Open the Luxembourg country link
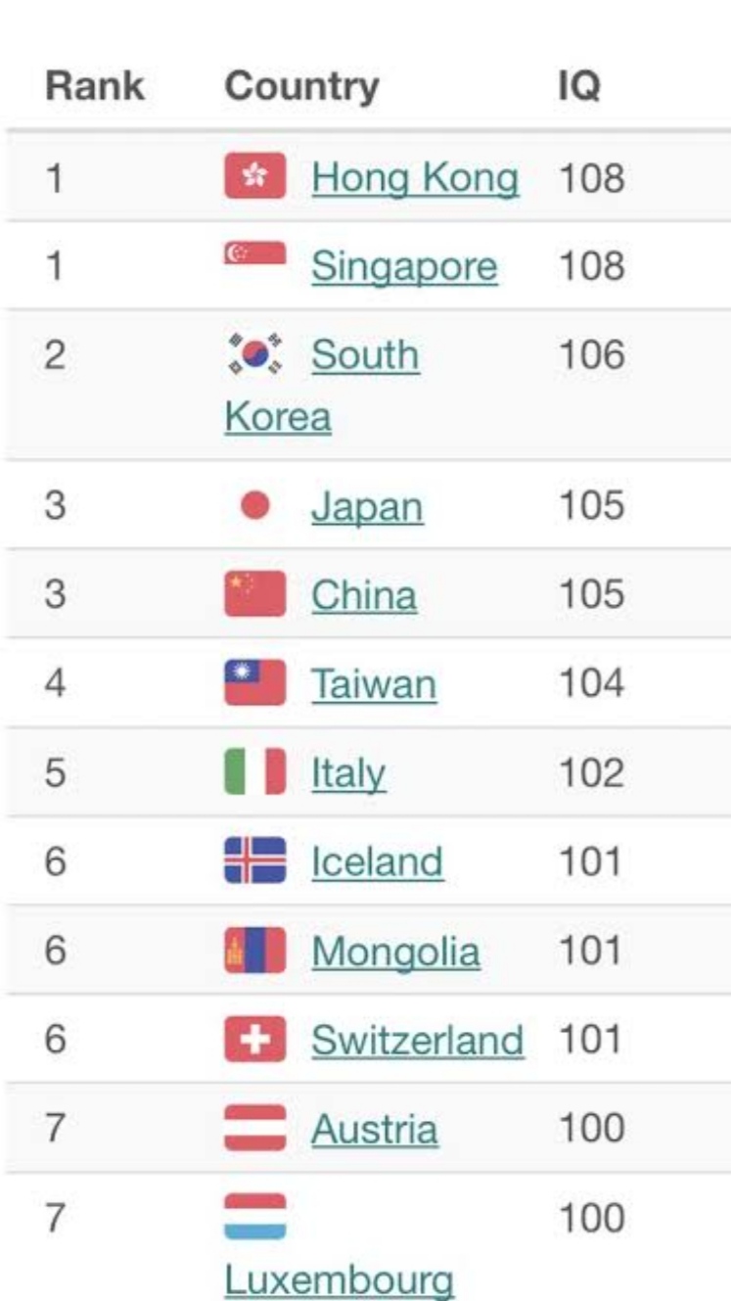This screenshot has width=731, height=1301. tap(339, 1279)
